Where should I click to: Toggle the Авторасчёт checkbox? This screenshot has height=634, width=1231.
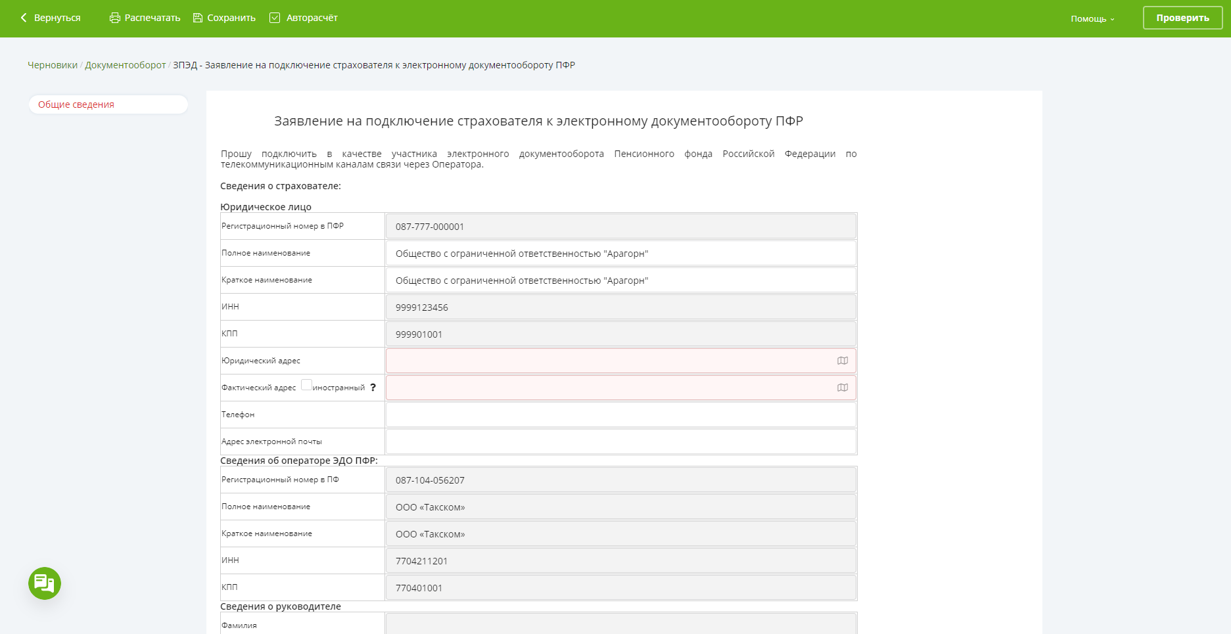(275, 18)
